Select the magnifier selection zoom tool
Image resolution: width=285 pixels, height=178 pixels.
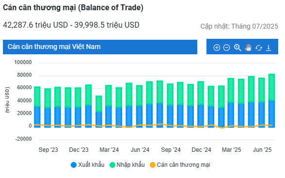pyautogui.click(x=237, y=48)
